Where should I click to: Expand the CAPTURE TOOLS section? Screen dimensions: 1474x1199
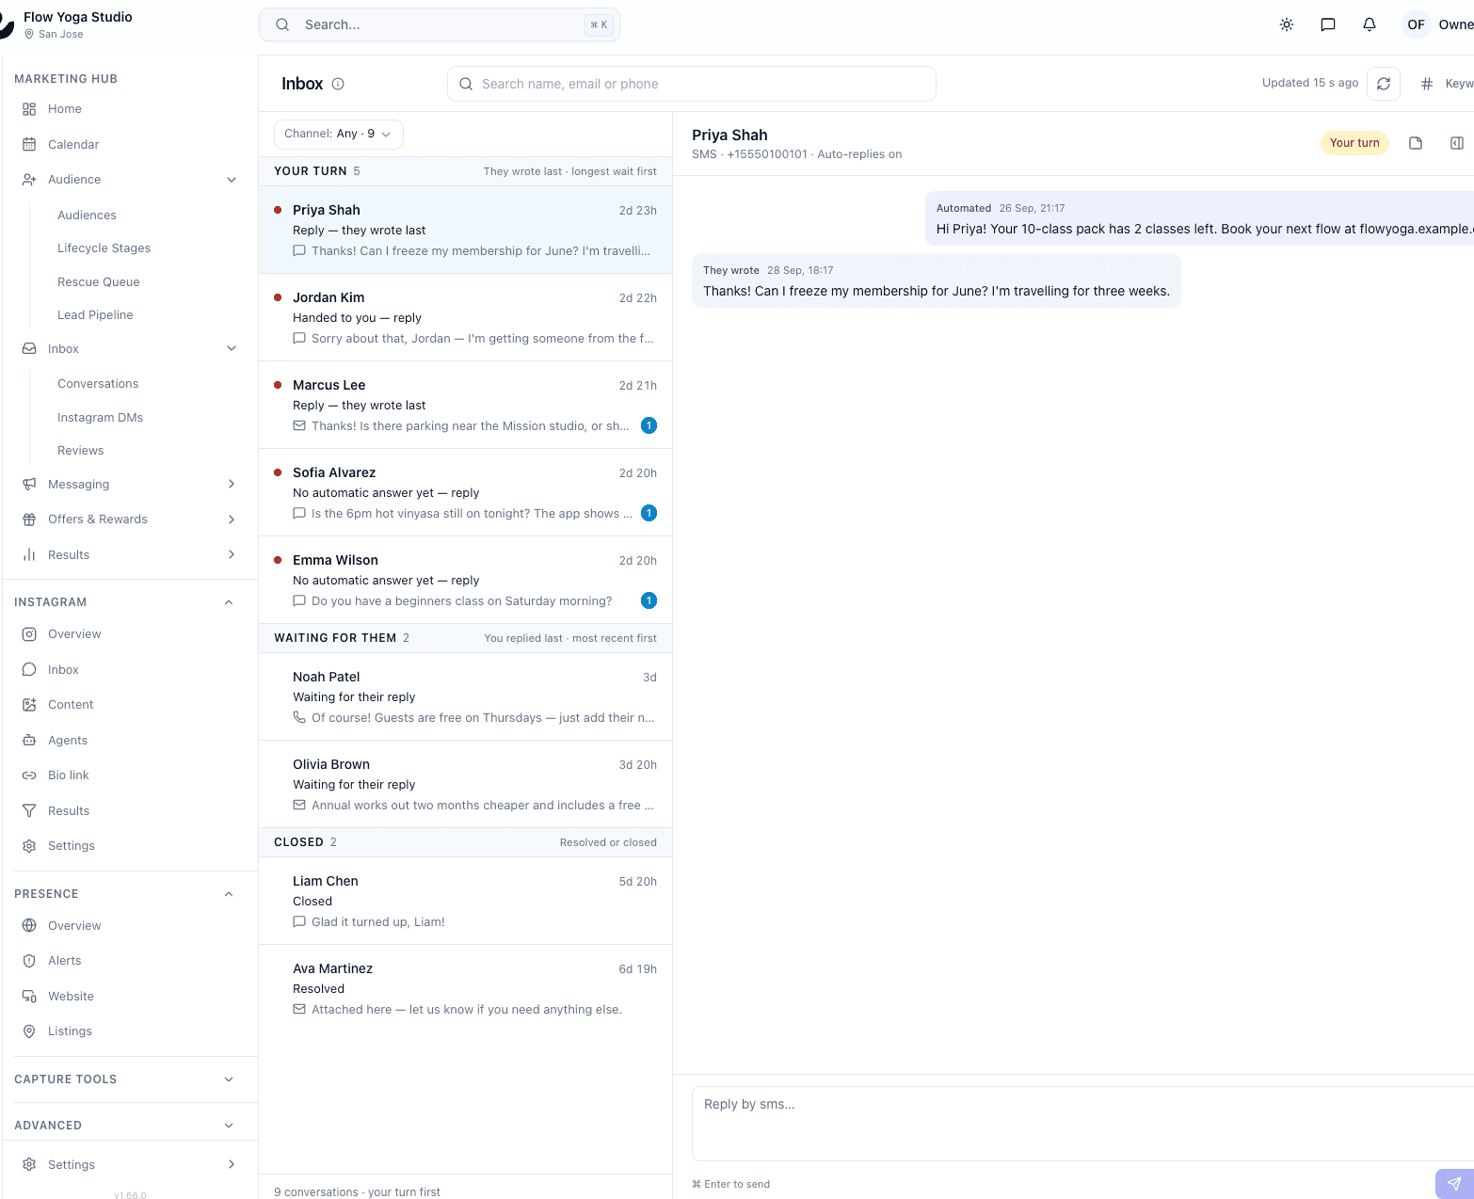pos(229,1079)
